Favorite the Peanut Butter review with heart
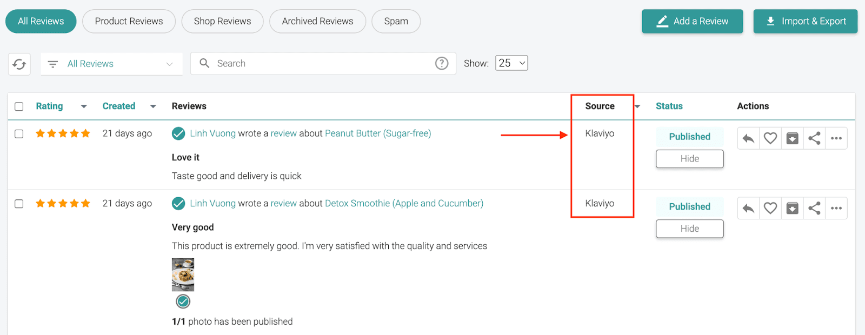 [x=770, y=139]
